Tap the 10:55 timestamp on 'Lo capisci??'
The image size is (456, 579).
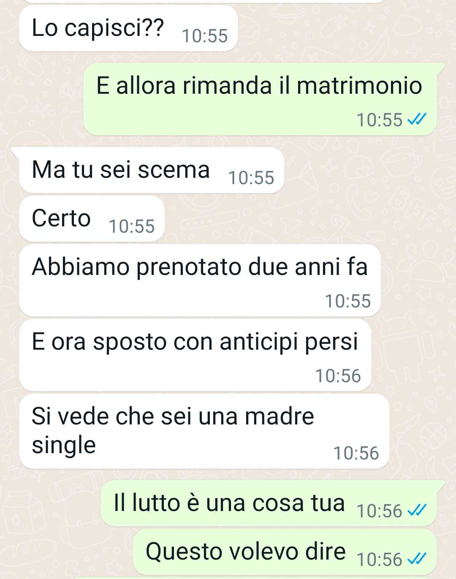[x=205, y=36]
